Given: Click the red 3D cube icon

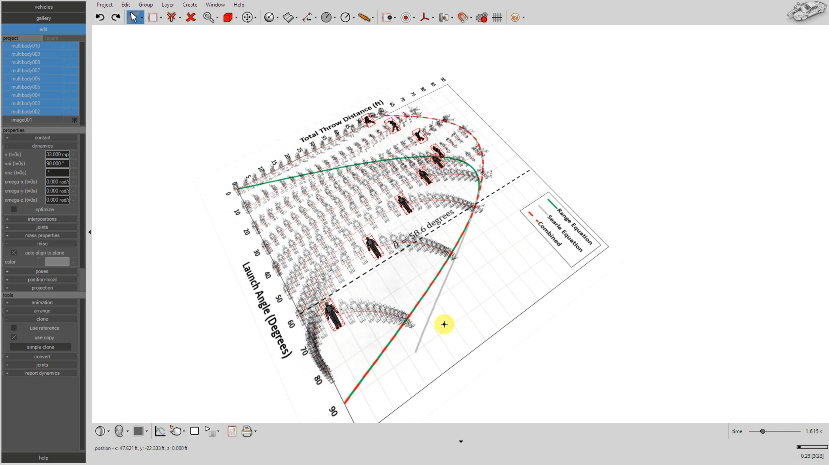Looking at the screenshot, I should tap(228, 17).
